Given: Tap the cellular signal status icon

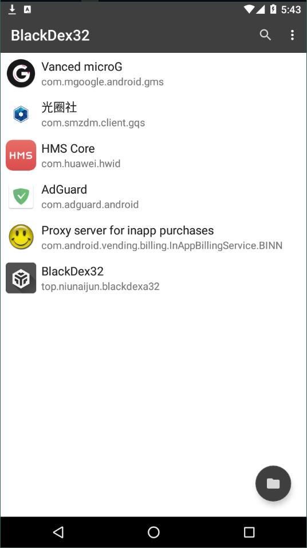Looking at the screenshot, I should (x=261, y=9).
